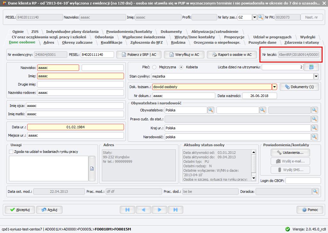Screen dimensions: 328x233
Task: Open the Wypłacone świadczenia tab
Action: coord(144,37)
